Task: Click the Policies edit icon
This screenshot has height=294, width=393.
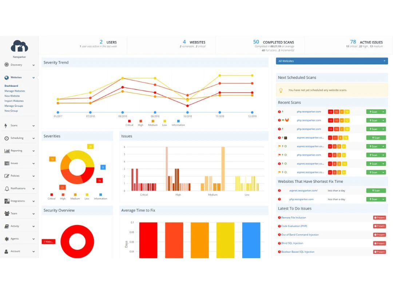Action: tap(7, 176)
